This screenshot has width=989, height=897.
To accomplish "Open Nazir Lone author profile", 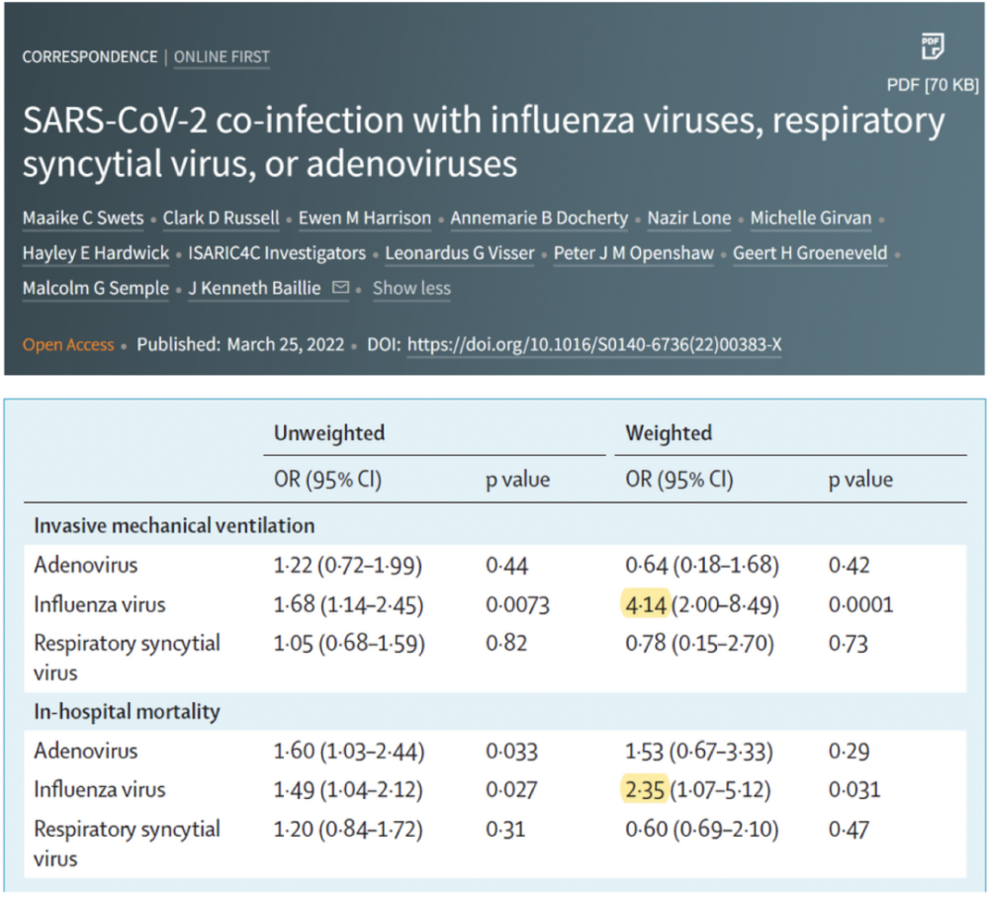I will click(689, 219).
